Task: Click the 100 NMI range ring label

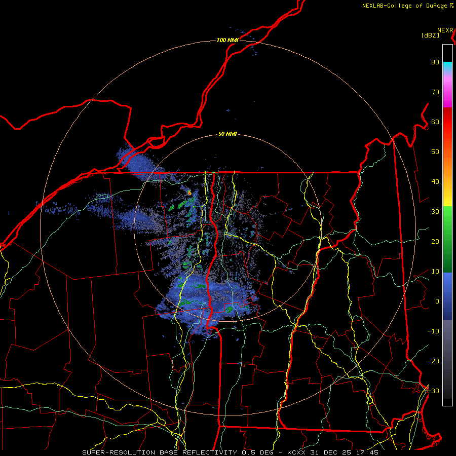Action: tap(227, 40)
